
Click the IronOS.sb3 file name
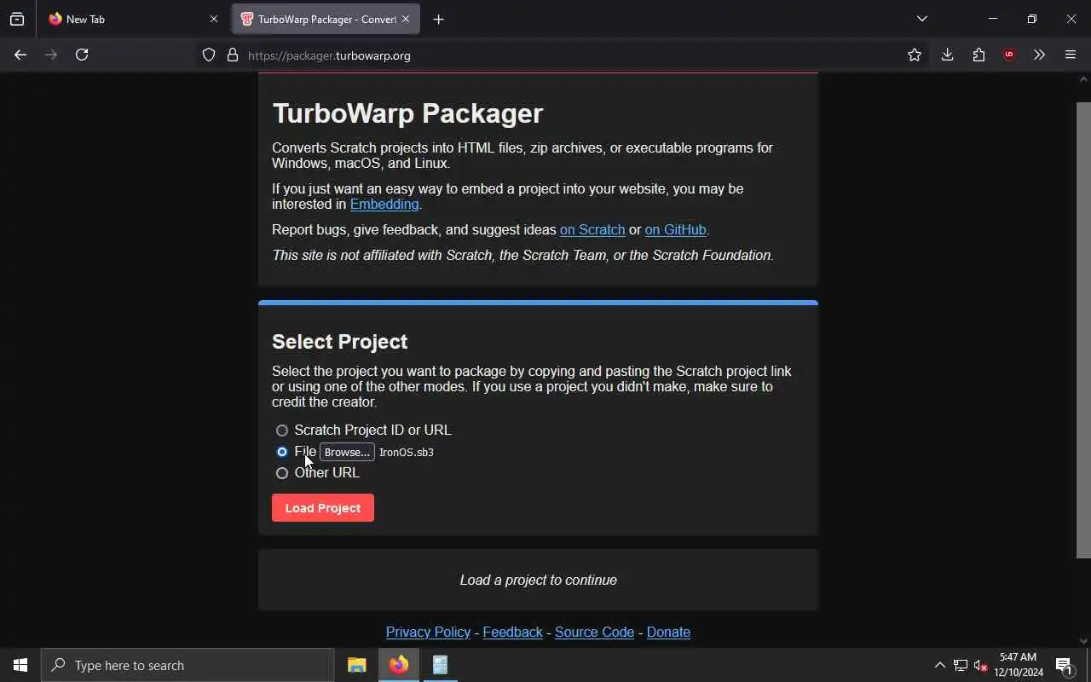click(x=407, y=453)
